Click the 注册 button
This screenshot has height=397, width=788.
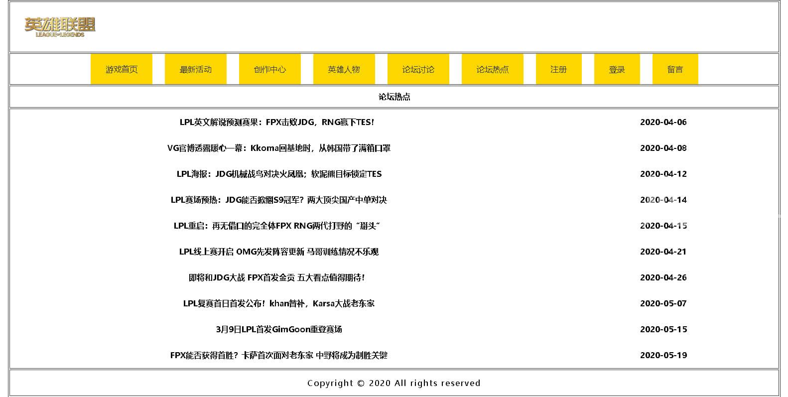click(x=559, y=69)
